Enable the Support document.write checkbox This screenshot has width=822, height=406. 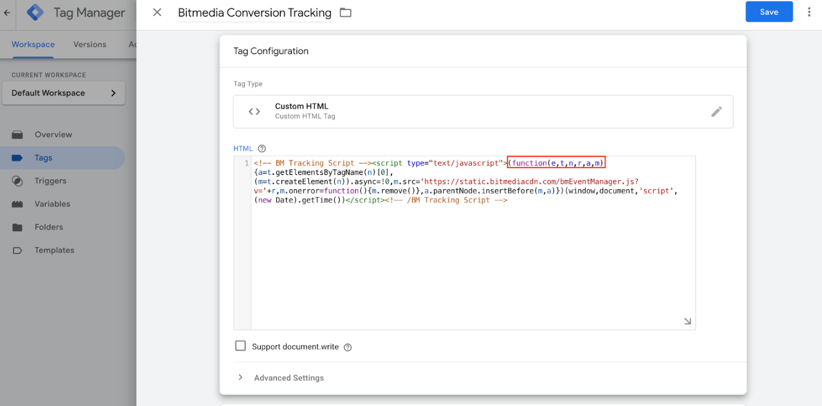point(241,346)
